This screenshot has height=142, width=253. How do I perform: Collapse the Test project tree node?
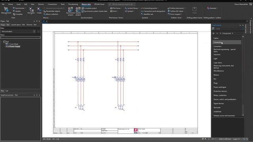click(2, 42)
